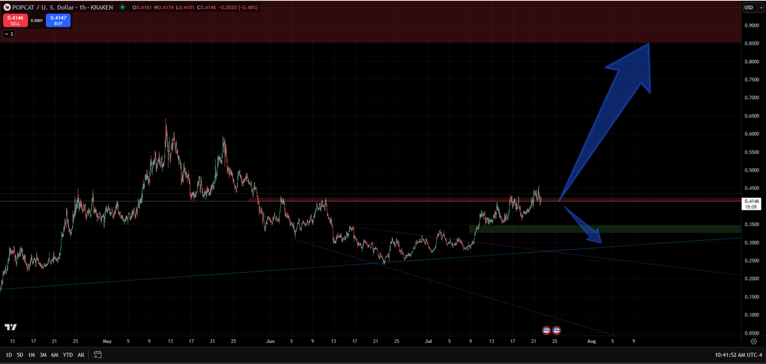Click the change value −0.0020 (−0.48%)
Image resolution: width=766 pixels, height=364 pixels.
[x=237, y=7]
